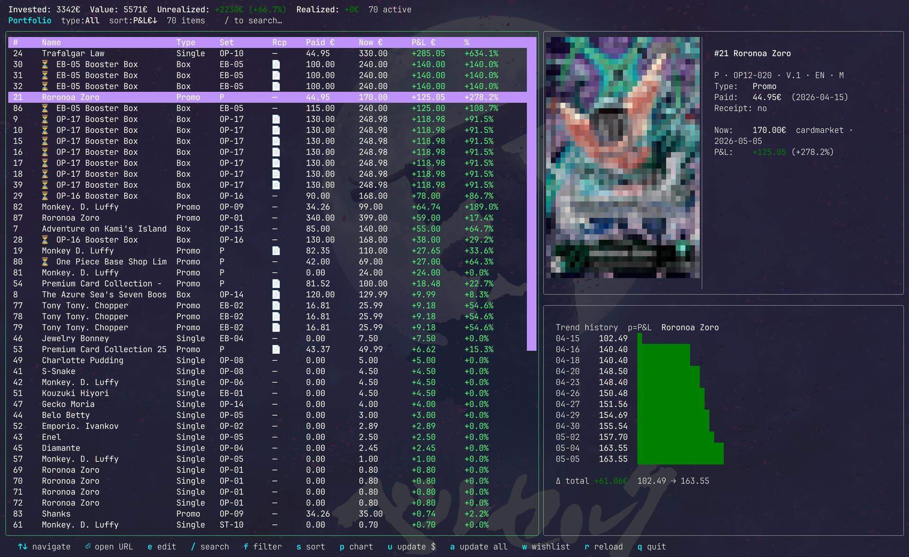Image resolution: width=909 pixels, height=557 pixels.
Task: Click the sort shortcut in footer
Action: [311, 547]
